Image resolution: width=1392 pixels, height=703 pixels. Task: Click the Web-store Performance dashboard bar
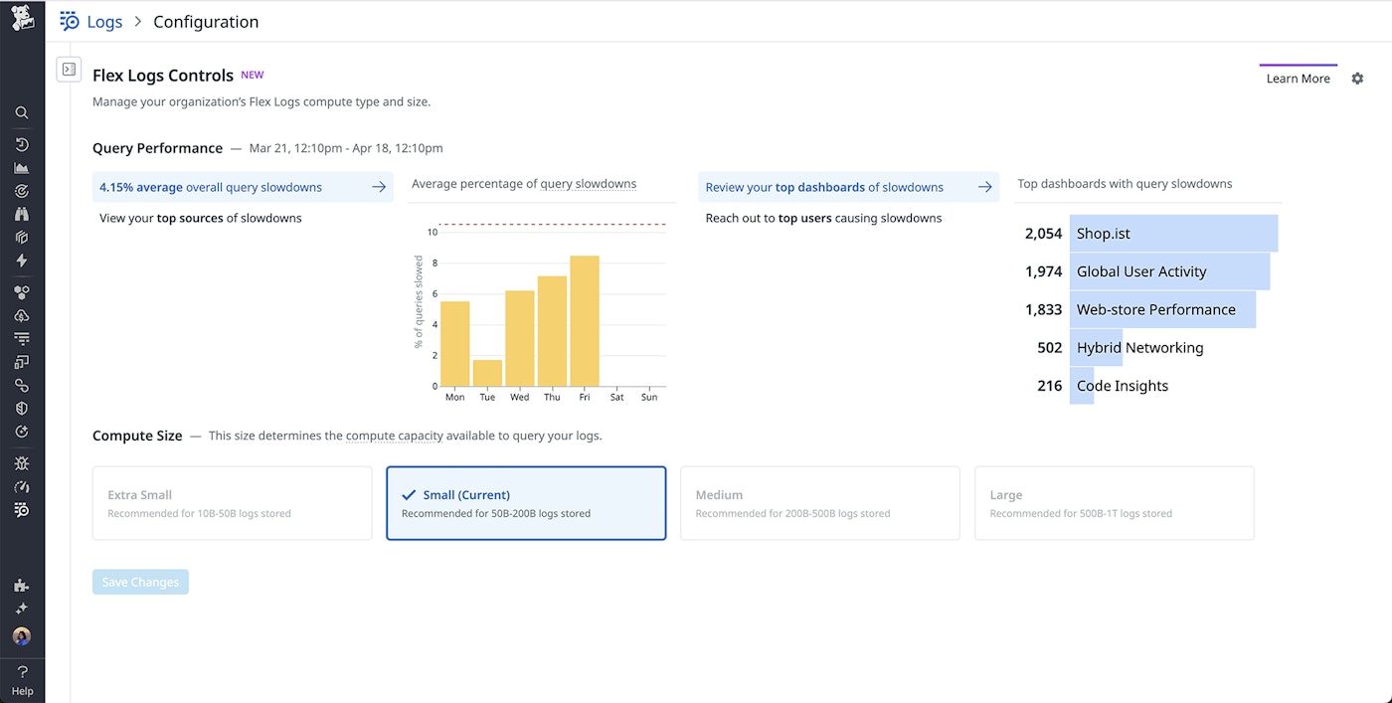pos(1162,309)
